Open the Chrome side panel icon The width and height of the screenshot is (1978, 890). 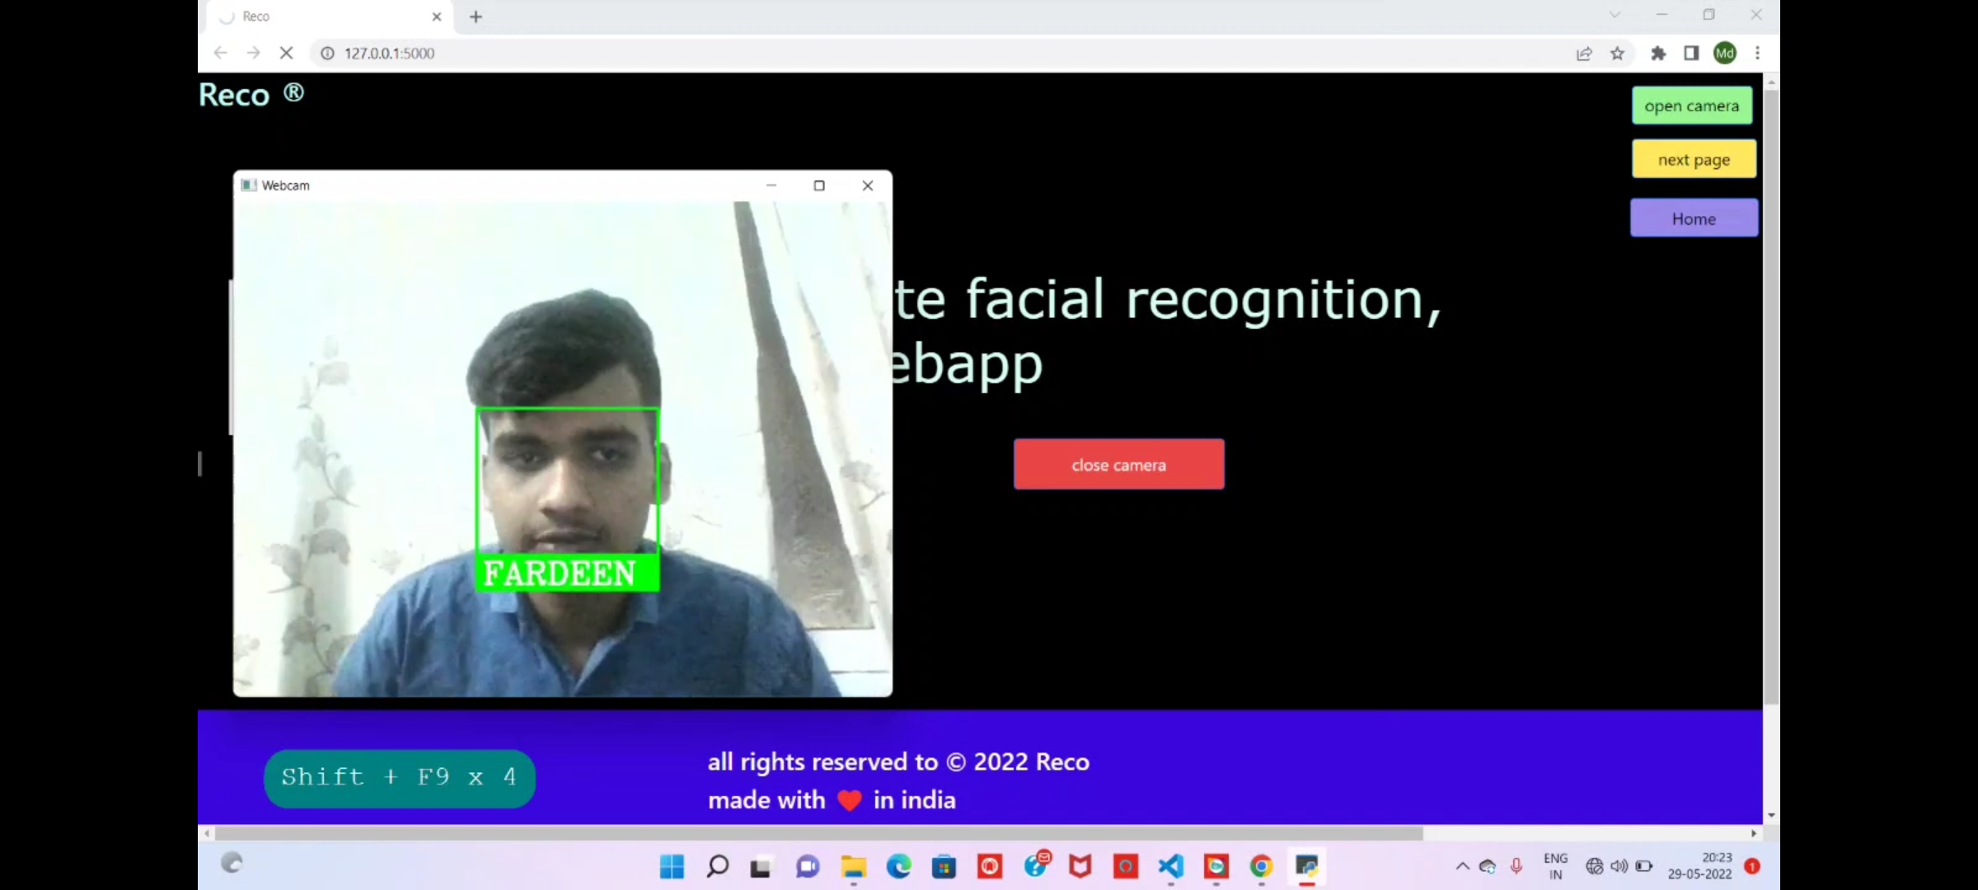(1691, 54)
